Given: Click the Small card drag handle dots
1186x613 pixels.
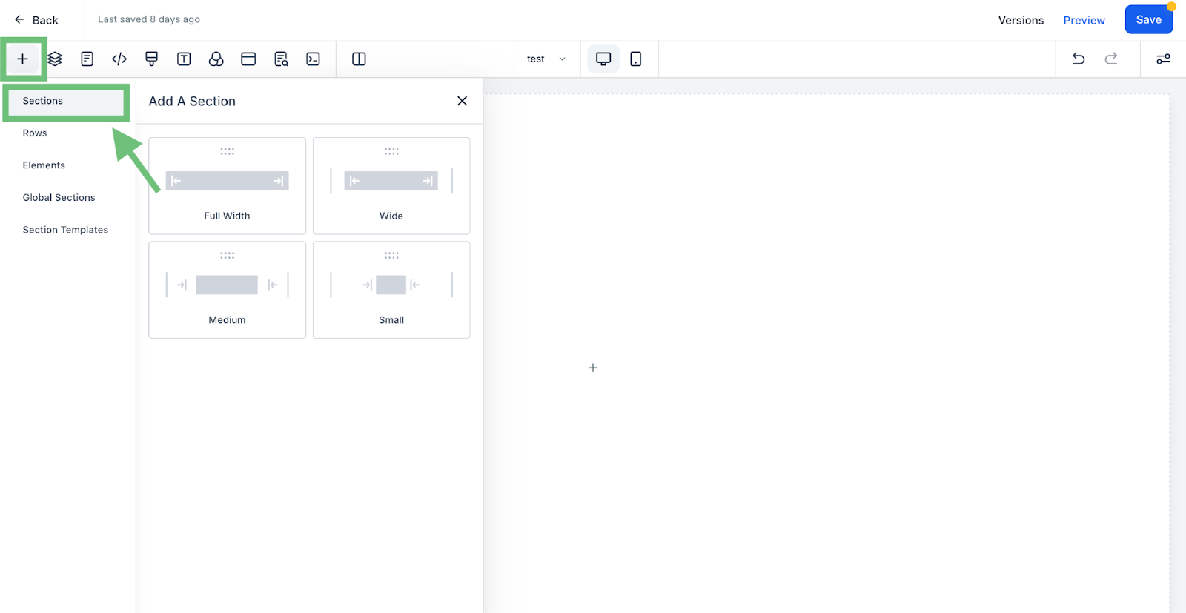Looking at the screenshot, I should pos(391,255).
